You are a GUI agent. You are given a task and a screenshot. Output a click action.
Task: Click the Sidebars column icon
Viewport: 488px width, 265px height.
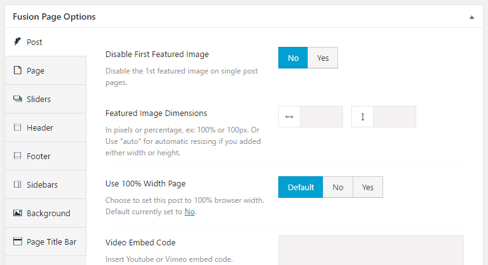coord(17,184)
